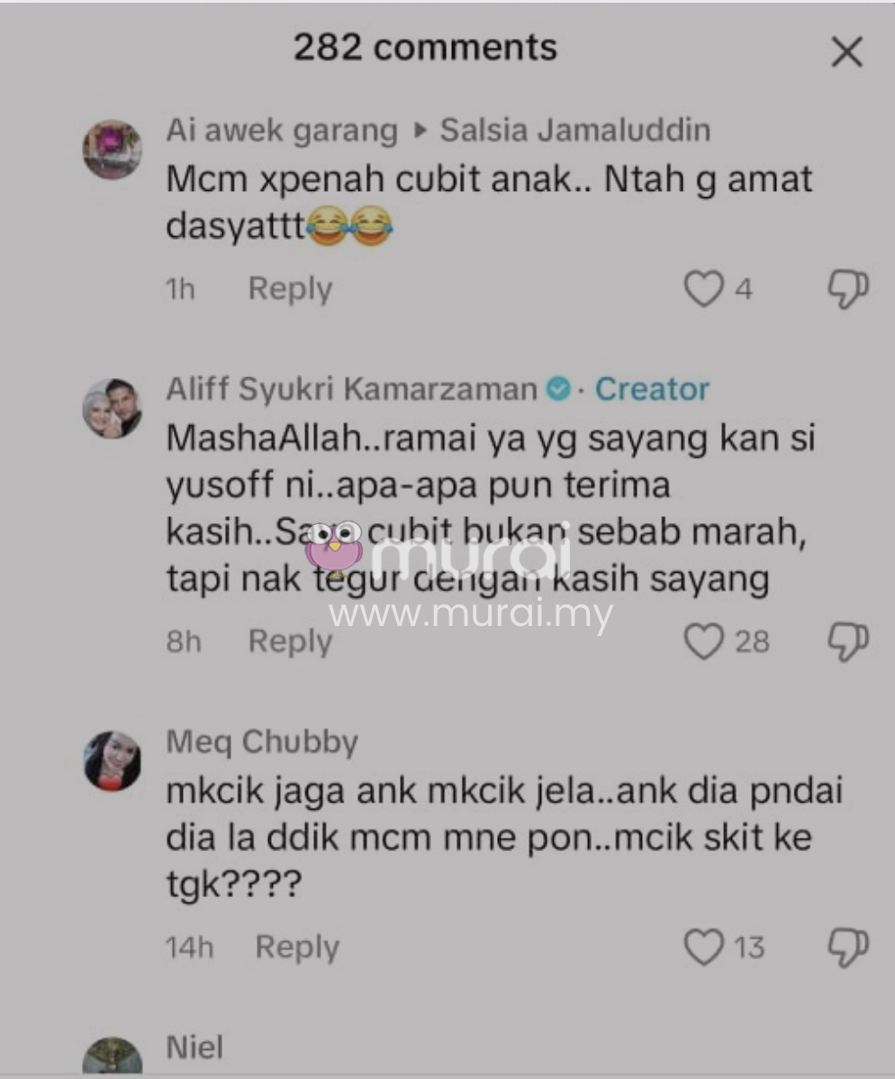Image resolution: width=895 pixels, height=1079 pixels.
Task: Click the verified badge beside Aliff Syukri
Action: (558, 389)
